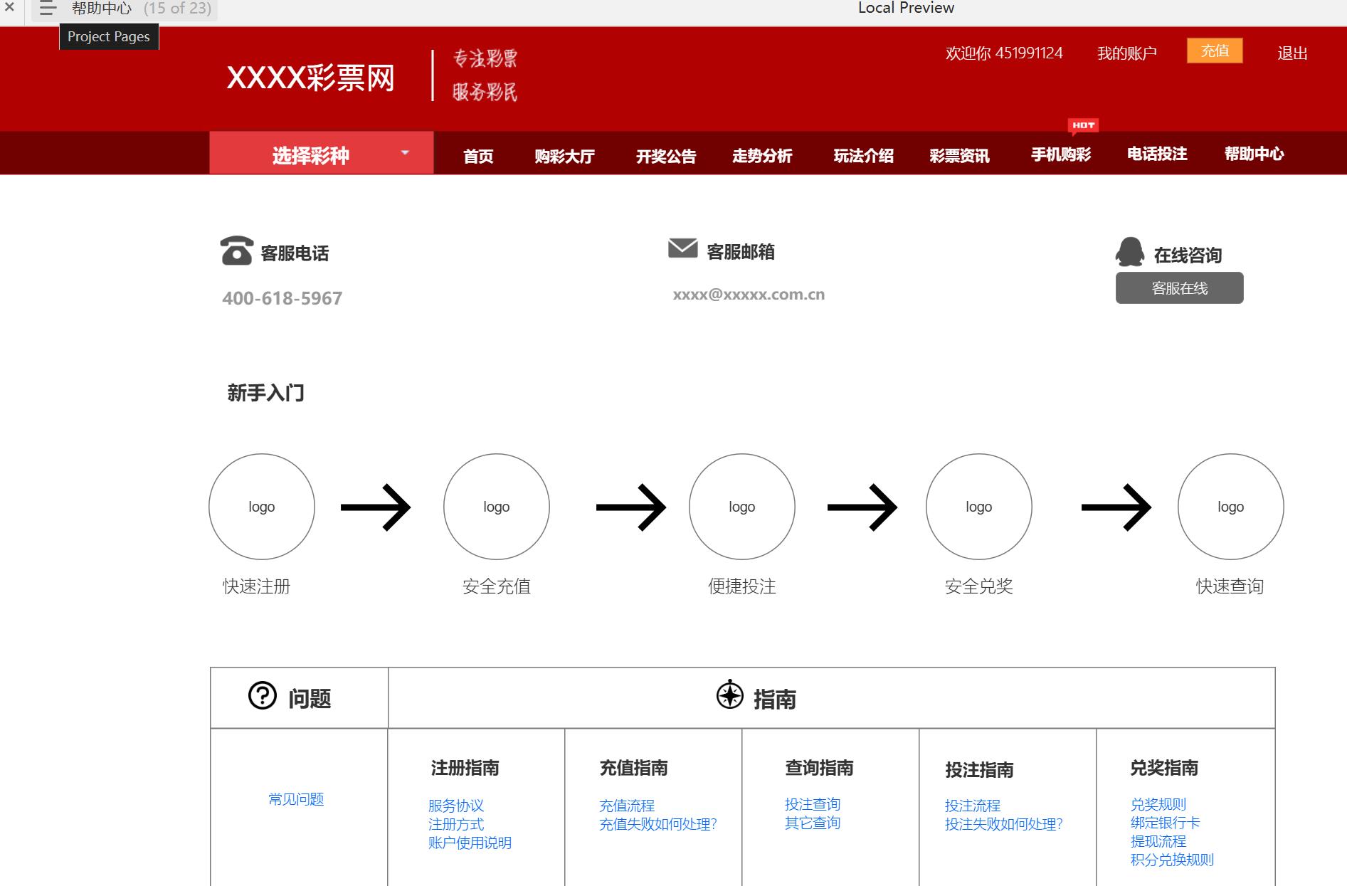The height and width of the screenshot is (886, 1347).
Task: Open the 服务协议 link
Action: (x=456, y=806)
